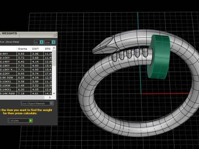
Task: Click Grams value 5.49
Action: [x=21, y=86]
